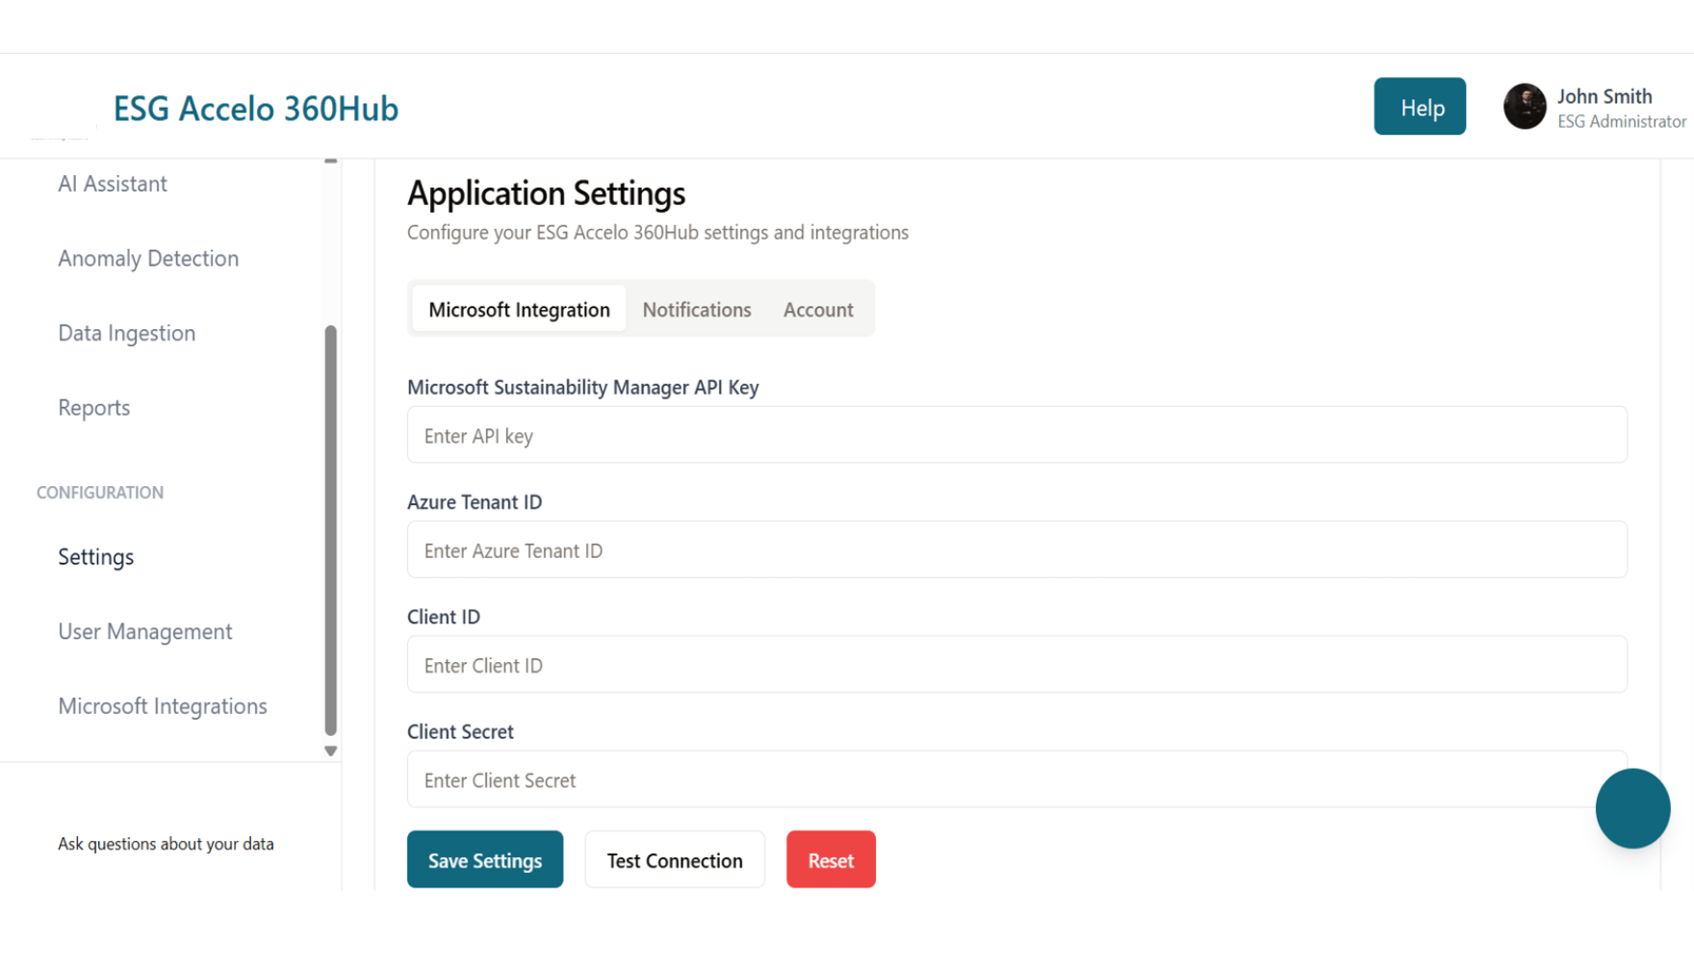Open the Account tab
The image size is (1694, 969).
click(818, 309)
